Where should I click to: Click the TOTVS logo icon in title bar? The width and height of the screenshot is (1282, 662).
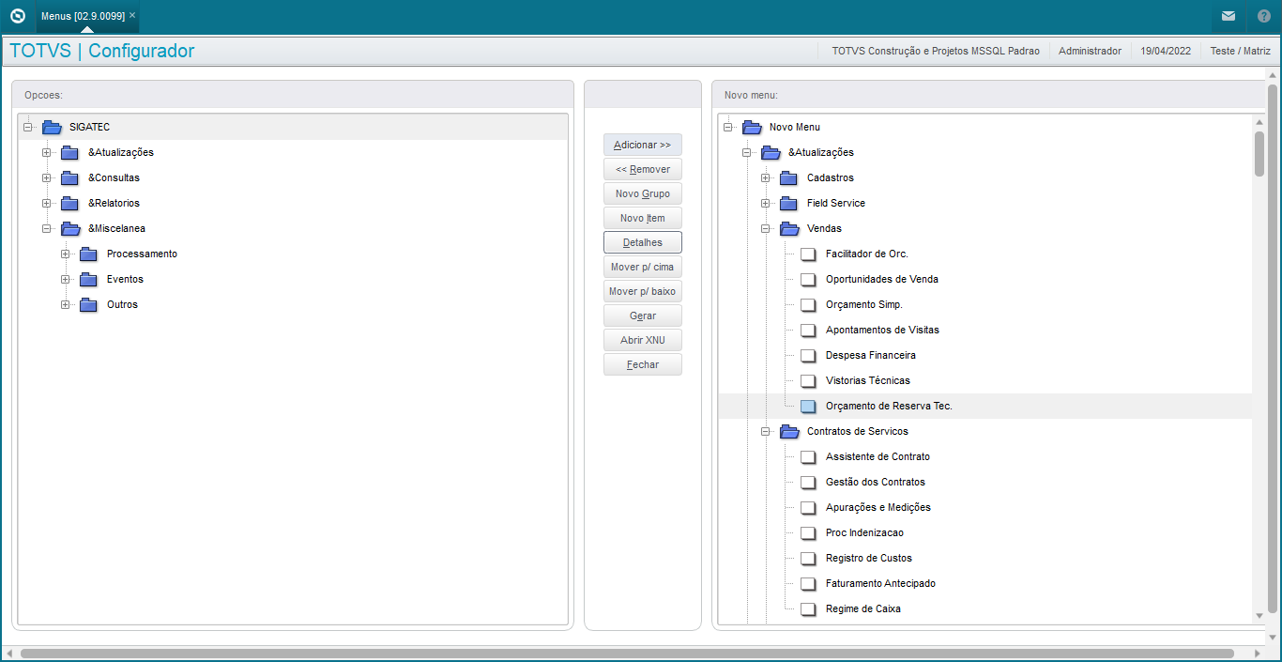click(17, 16)
